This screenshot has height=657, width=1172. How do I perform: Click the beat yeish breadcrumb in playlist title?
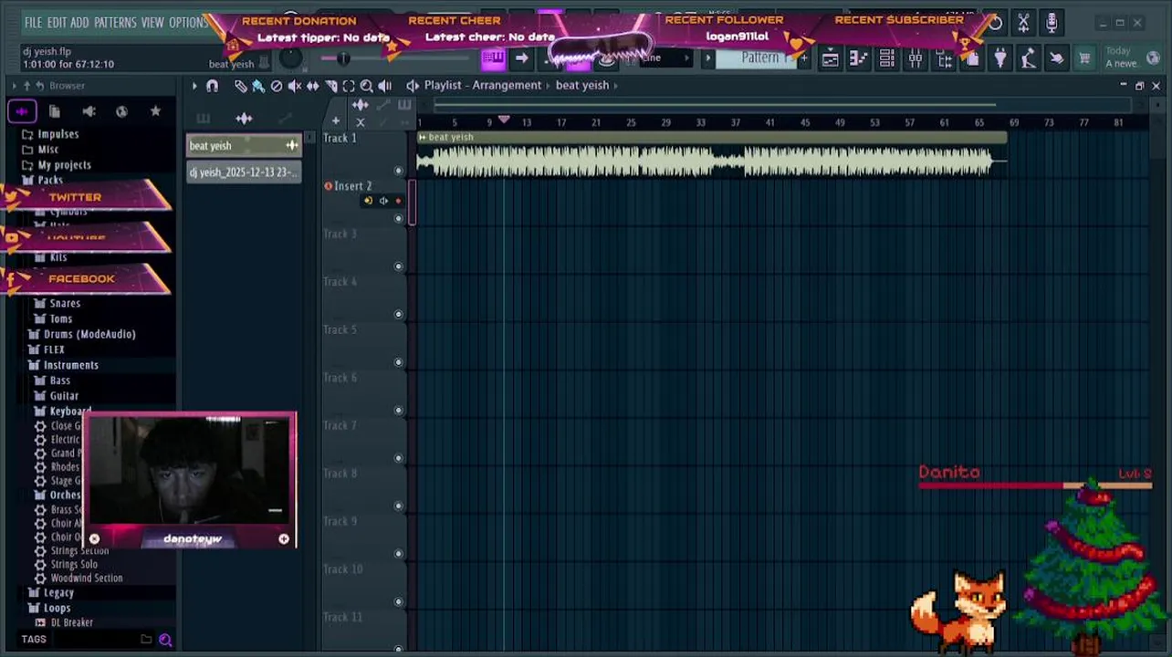582,86
